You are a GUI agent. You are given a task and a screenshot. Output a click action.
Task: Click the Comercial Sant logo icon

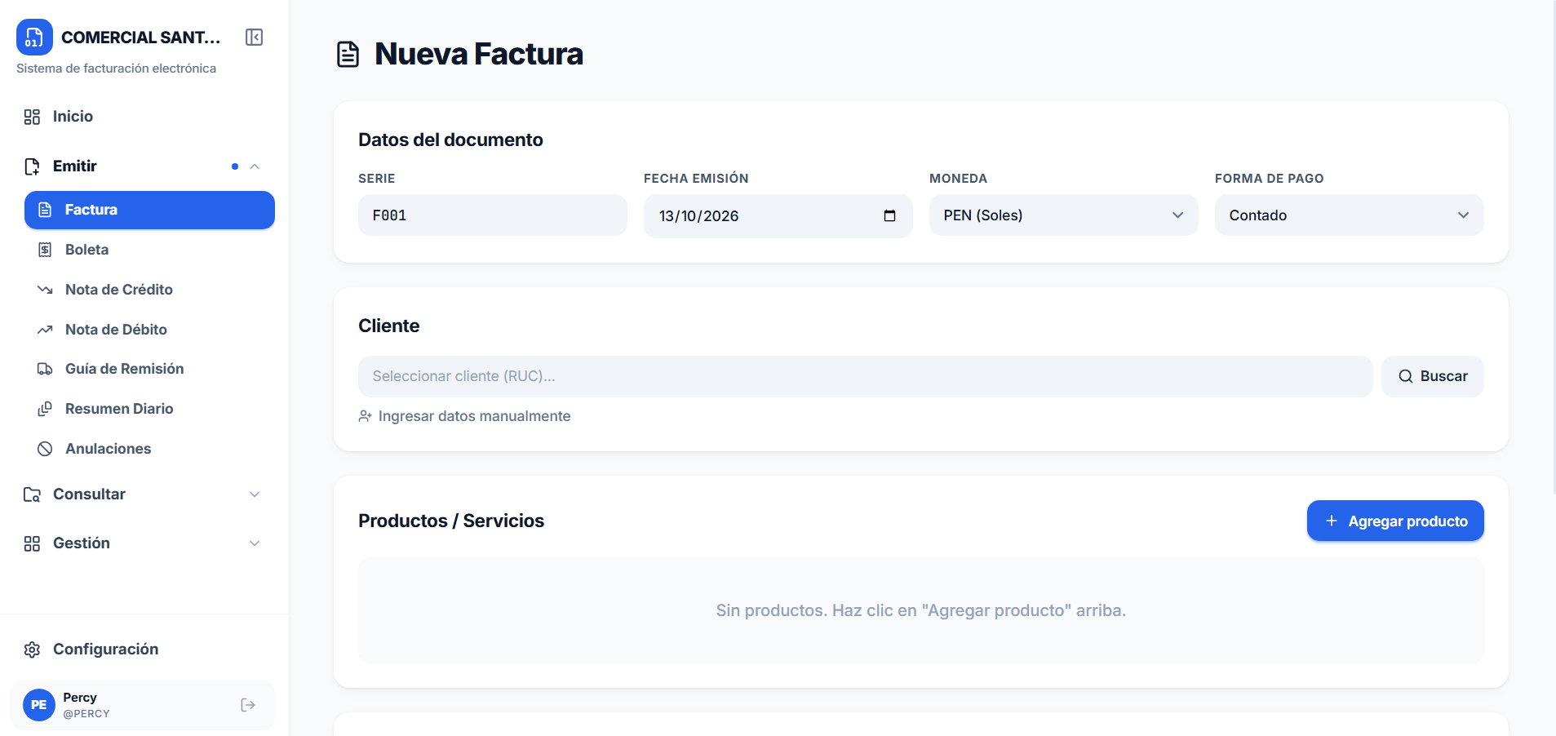(x=34, y=38)
